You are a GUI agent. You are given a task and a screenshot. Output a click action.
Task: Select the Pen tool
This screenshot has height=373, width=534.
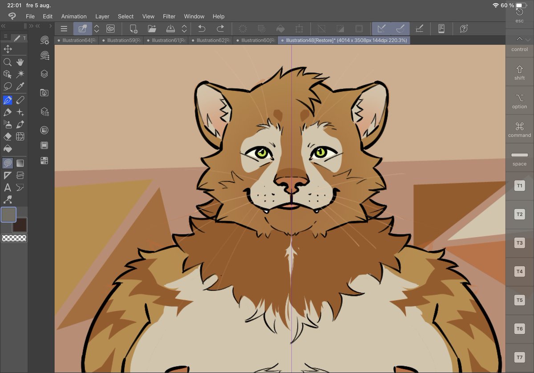coord(7,100)
